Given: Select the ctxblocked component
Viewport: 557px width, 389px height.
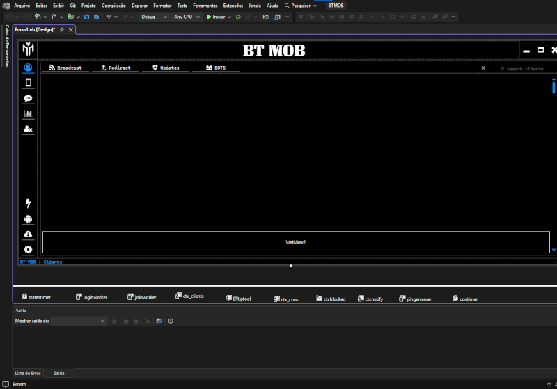Looking at the screenshot, I should coord(331,299).
